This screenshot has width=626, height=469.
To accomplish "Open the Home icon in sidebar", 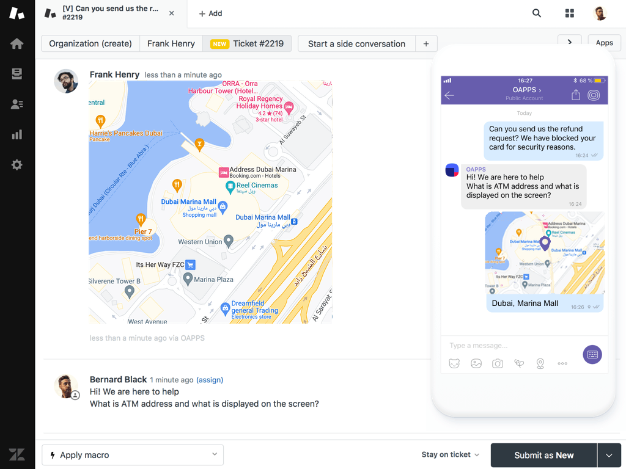I will tap(17, 44).
